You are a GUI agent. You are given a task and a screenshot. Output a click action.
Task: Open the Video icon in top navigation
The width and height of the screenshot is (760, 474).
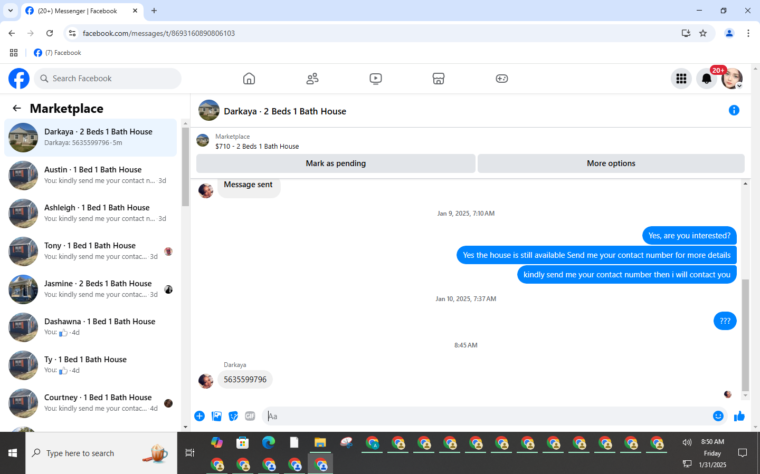click(x=376, y=79)
